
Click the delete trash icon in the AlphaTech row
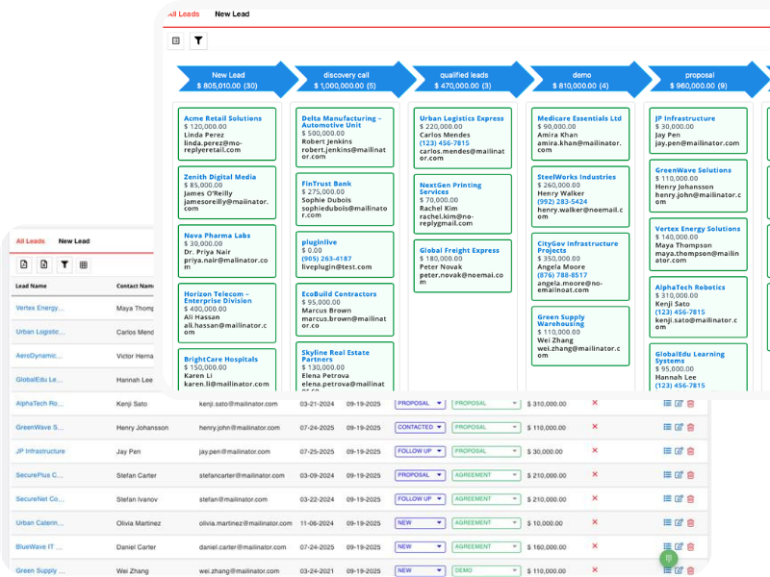pyautogui.click(x=690, y=403)
